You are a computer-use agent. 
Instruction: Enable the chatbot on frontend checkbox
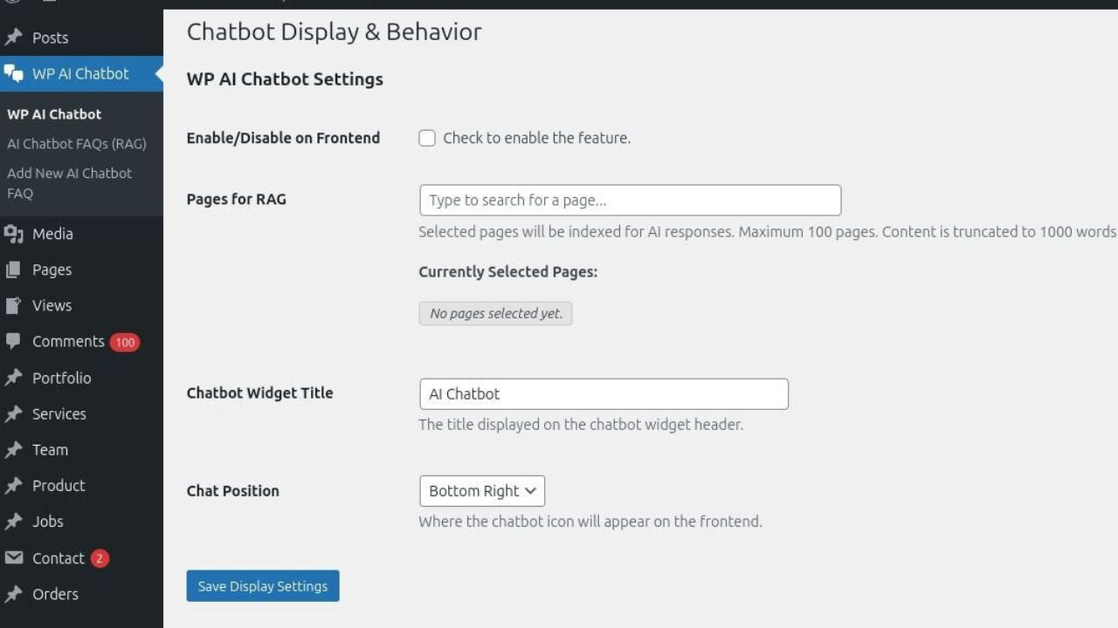(x=427, y=138)
